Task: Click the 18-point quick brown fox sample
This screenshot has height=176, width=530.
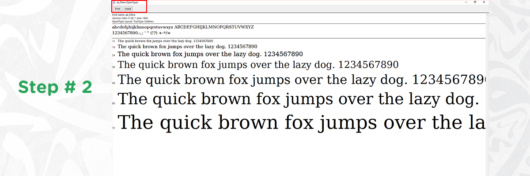Action: (187, 47)
